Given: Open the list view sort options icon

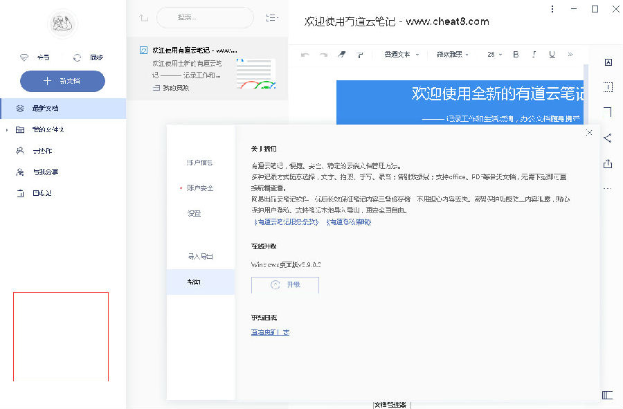Looking at the screenshot, I should (x=272, y=18).
